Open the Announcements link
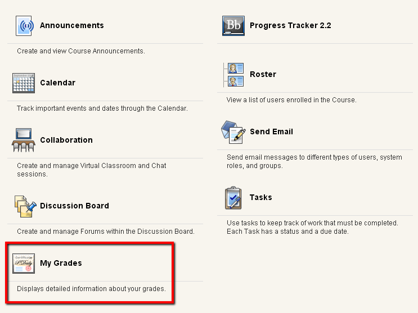The image size is (418, 313). pos(71,25)
